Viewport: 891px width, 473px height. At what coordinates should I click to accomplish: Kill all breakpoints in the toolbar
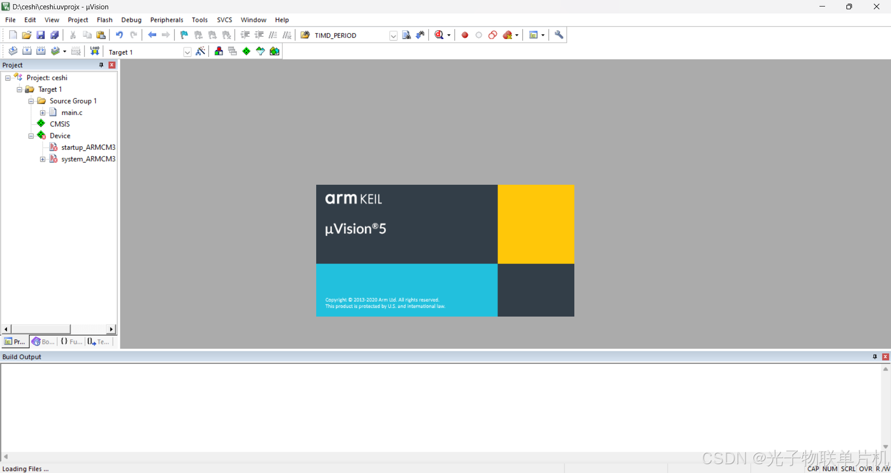coord(507,35)
